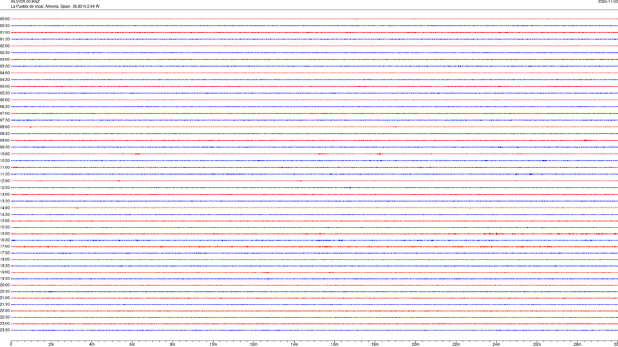Click the 6m tick label on axis
The image size is (618, 347).
point(132,344)
